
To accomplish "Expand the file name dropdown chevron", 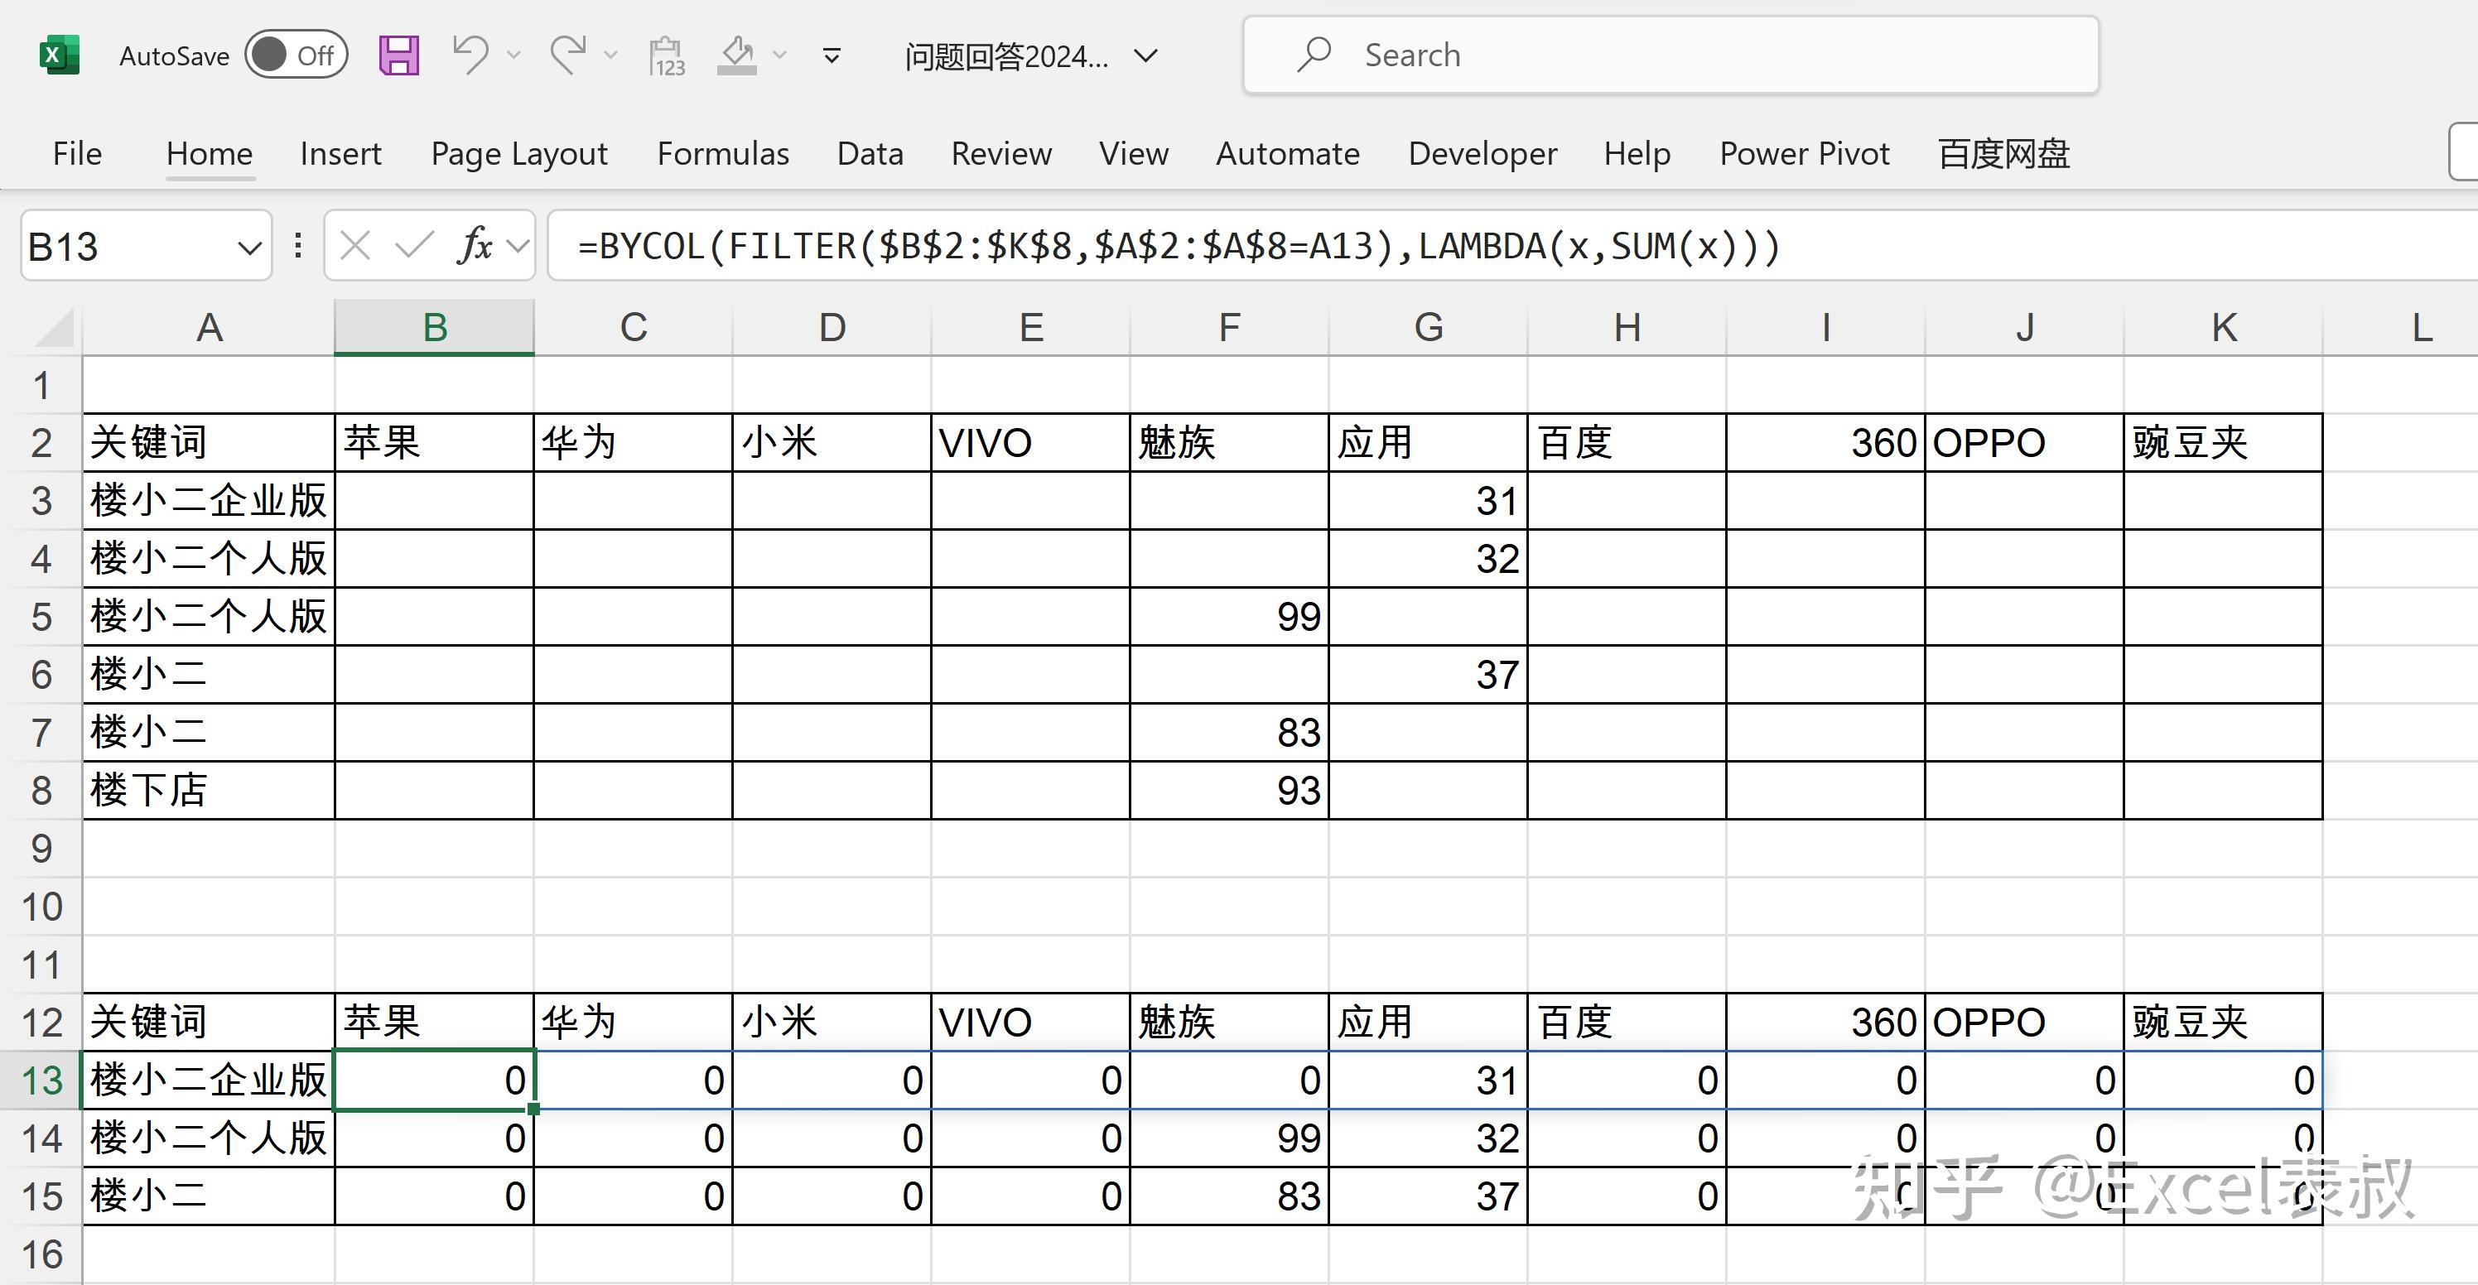I will pyautogui.click(x=1145, y=55).
